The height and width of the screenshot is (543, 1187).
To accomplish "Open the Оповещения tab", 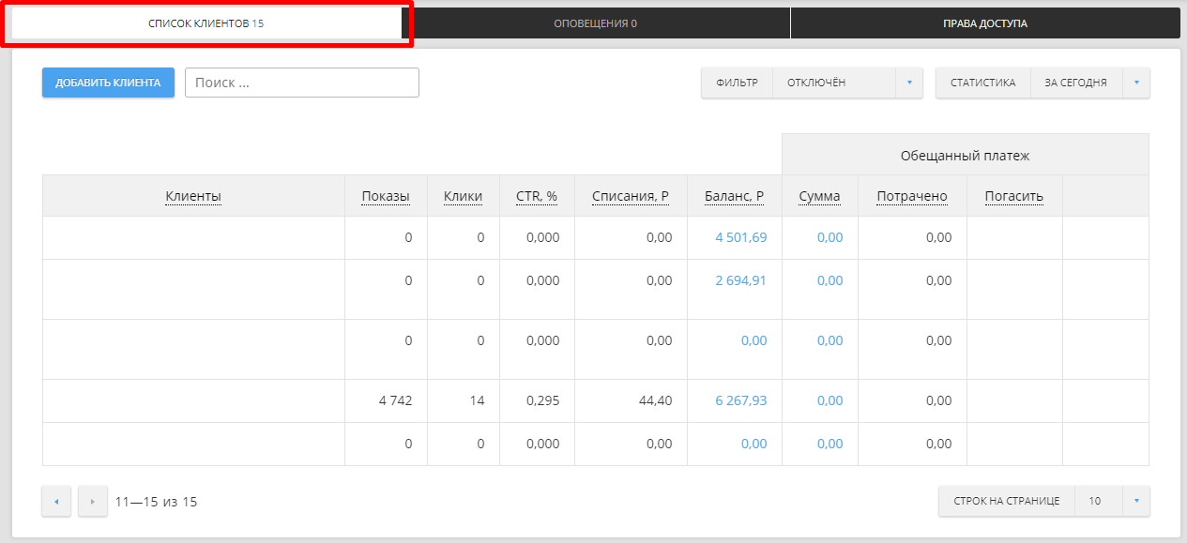I will (x=595, y=23).
